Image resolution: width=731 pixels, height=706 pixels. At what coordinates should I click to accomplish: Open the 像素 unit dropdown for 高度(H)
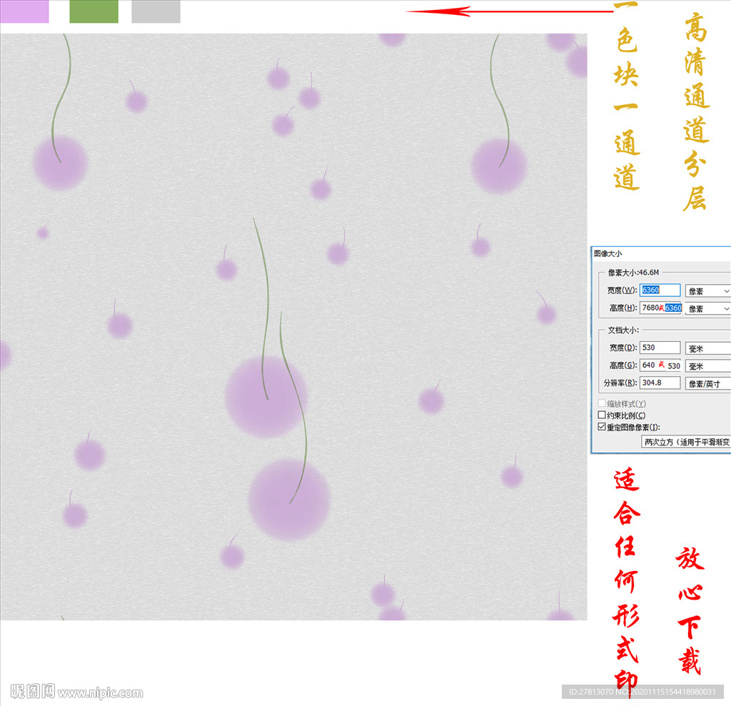707,308
